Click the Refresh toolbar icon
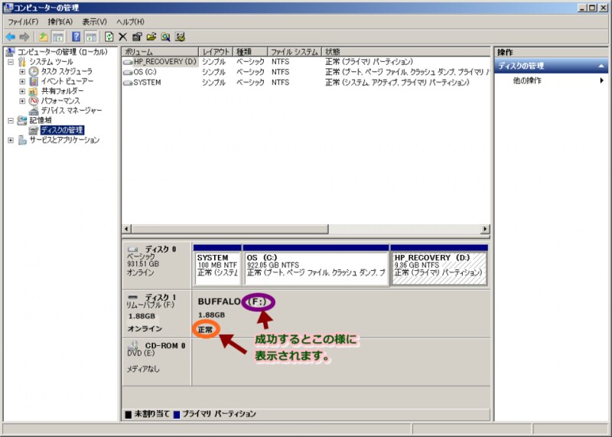The height and width of the screenshot is (437, 612). pyautogui.click(x=109, y=37)
